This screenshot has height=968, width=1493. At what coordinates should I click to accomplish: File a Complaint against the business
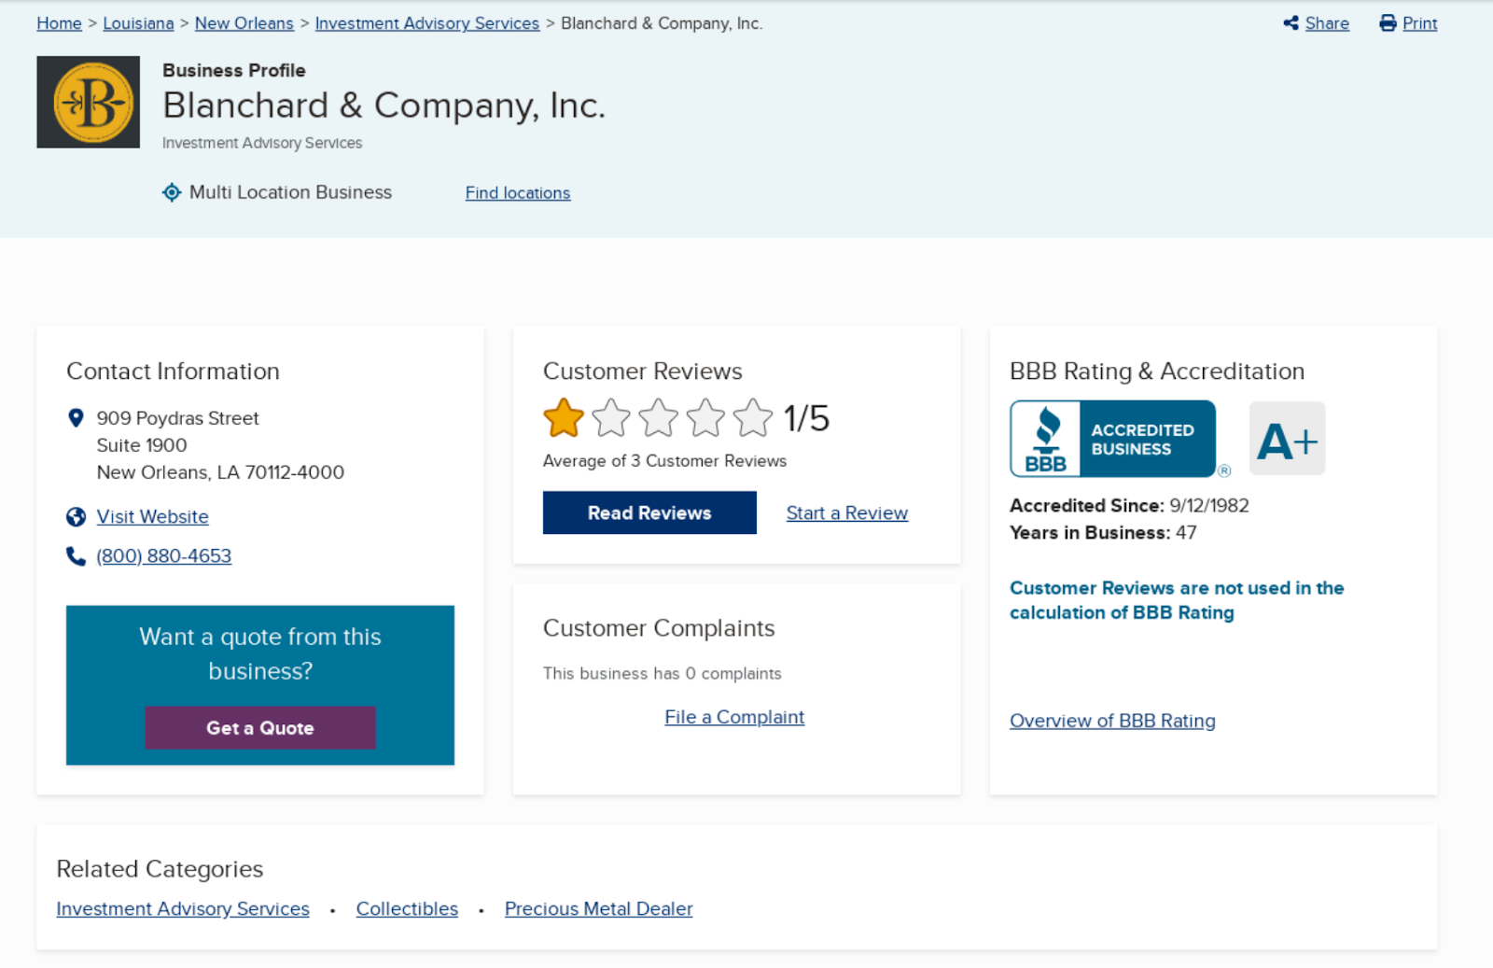[734, 717]
